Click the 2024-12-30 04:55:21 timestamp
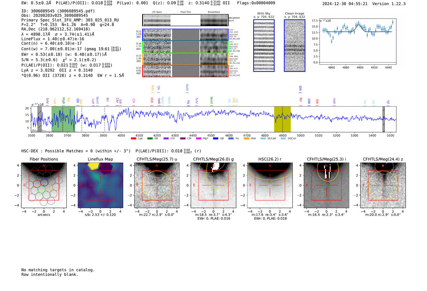The height and width of the screenshot is (291, 427). coord(345,4)
